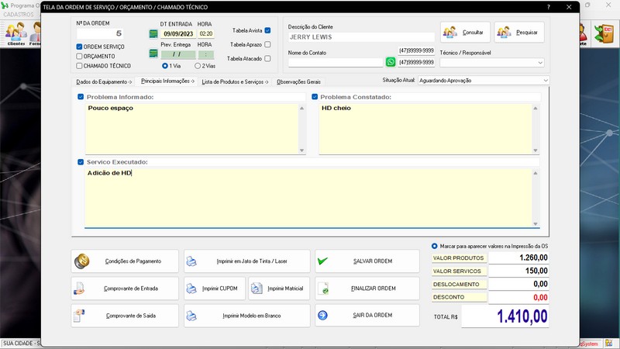This screenshot has height=349, width=620.
Task: Click the Condições de Pagamento button
Action: [x=125, y=261]
